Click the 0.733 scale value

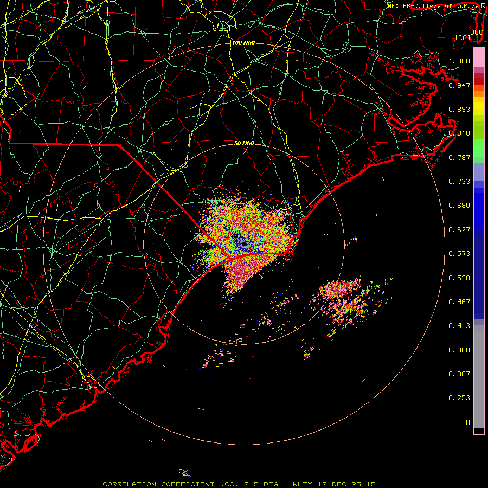(459, 182)
